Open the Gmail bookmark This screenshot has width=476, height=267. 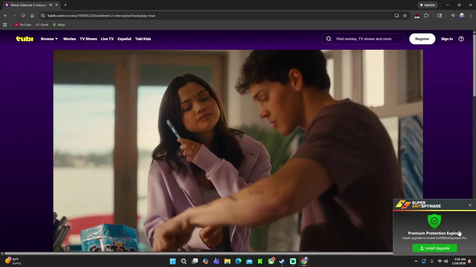(42, 25)
